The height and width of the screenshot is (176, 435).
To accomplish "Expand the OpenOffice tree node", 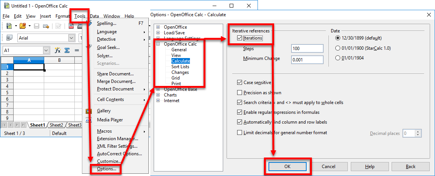I will tap(158, 27).
